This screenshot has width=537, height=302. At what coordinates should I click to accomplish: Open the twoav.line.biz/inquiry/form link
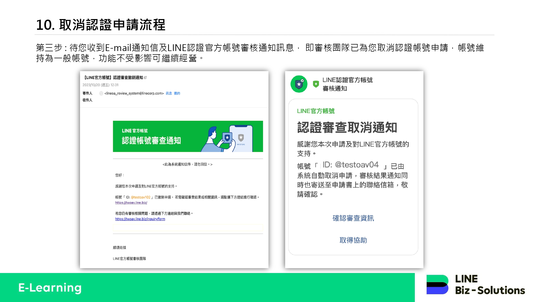tap(140, 219)
